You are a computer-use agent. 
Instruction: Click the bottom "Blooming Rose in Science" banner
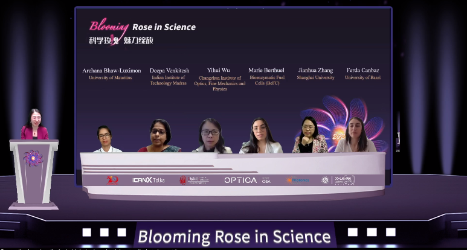click(x=234, y=236)
